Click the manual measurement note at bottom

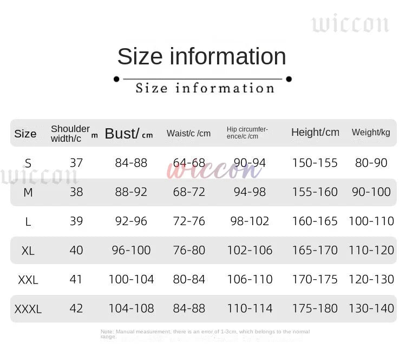click(205, 334)
